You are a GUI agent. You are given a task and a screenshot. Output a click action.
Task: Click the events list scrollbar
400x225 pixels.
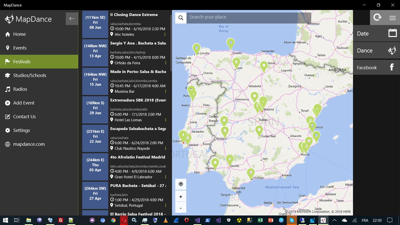pos(171,43)
